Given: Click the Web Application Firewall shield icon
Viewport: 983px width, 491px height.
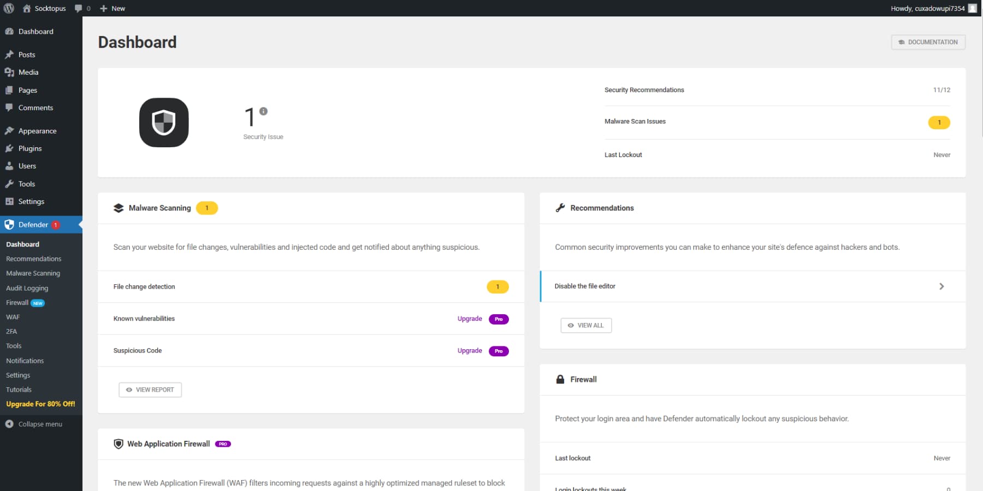Looking at the screenshot, I should 118,444.
